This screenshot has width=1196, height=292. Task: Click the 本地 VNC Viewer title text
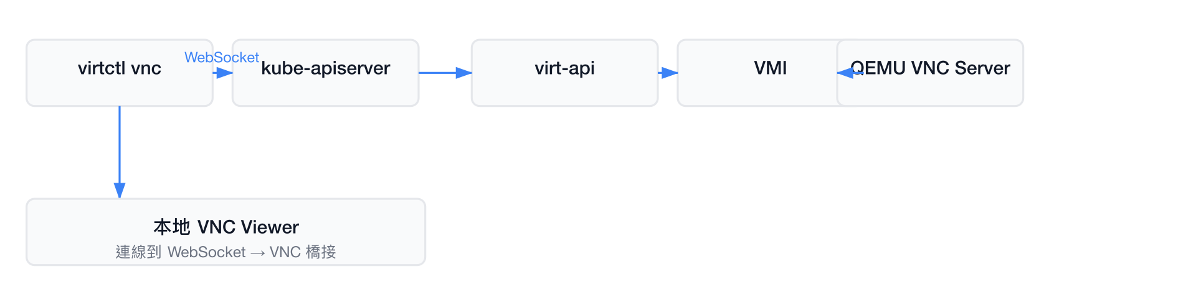click(226, 227)
